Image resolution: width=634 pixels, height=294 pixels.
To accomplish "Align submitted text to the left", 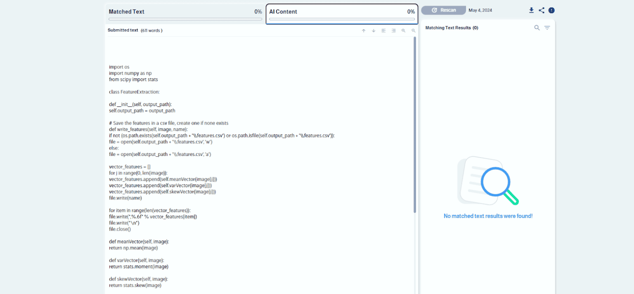I will [383, 31].
